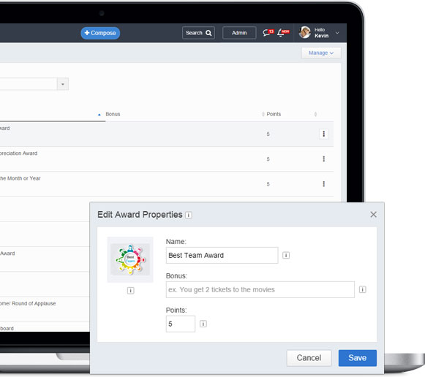
Task: Expand the user menu chevron
Action: pyautogui.click(x=337, y=33)
